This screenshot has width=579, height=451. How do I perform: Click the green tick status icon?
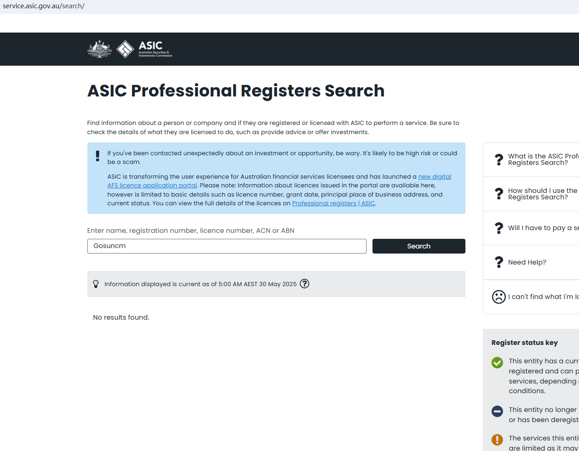[x=497, y=363]
